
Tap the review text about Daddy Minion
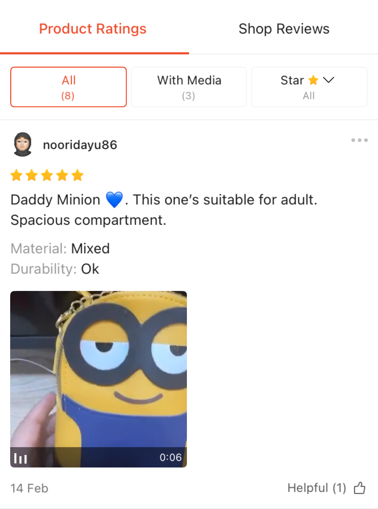[164, 210]
